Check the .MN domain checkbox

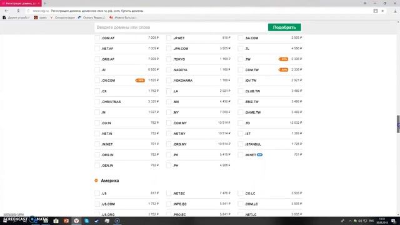[x=169, y=102]
